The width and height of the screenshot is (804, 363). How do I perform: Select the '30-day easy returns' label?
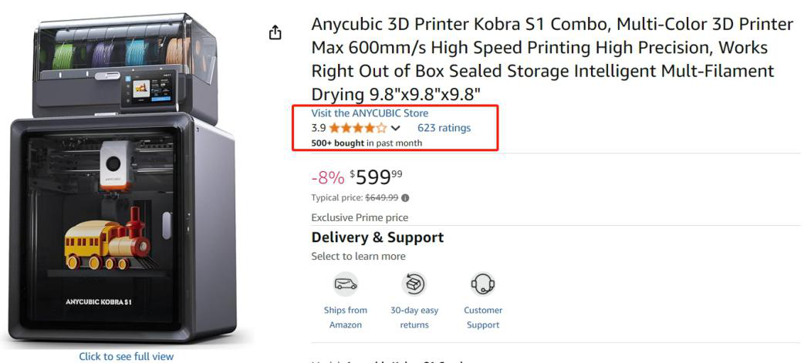414,318
